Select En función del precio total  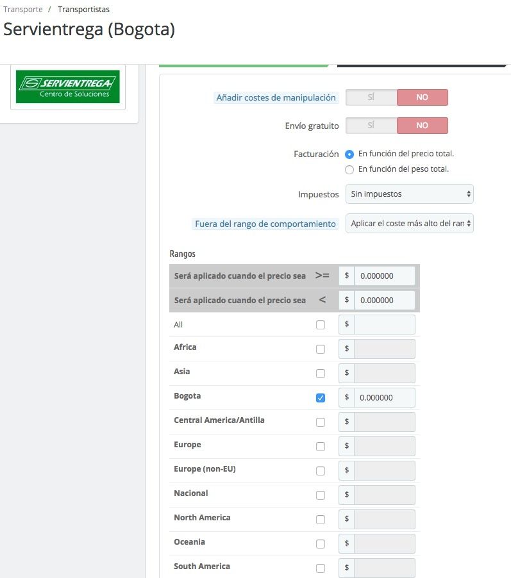349,154
